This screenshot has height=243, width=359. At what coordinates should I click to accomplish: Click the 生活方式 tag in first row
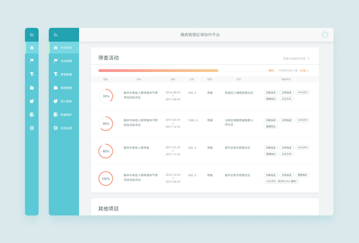pos(286,99)
